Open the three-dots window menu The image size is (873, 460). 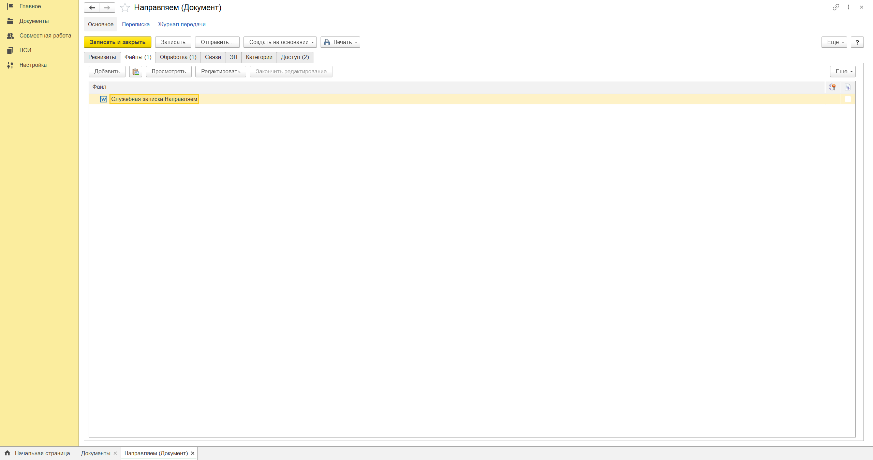(848, 7)
